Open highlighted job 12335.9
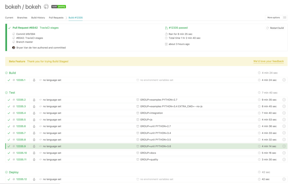 click(21, 146)
